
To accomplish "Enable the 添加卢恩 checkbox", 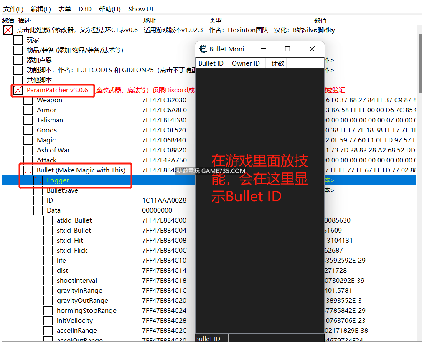I will coord(18,60).
